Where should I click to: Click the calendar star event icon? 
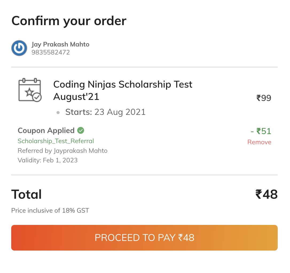(30, 90)
